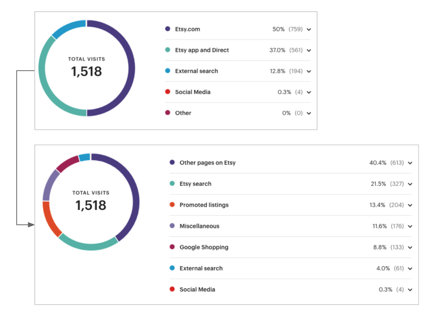
Task: Expand the Promoted listings chevron
Action: pyautogui.click(x=410, y=205)
